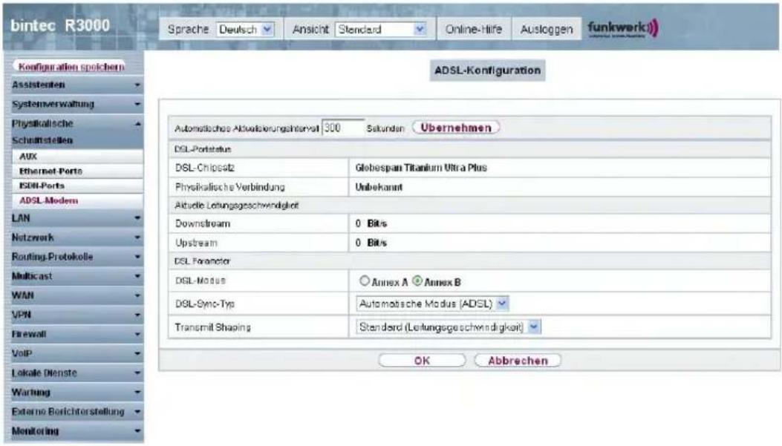The height and width of the screenshot is (446, 782).
Task: Open the DSL-Sync-Typ dropdown
Action: coord(432,304)
